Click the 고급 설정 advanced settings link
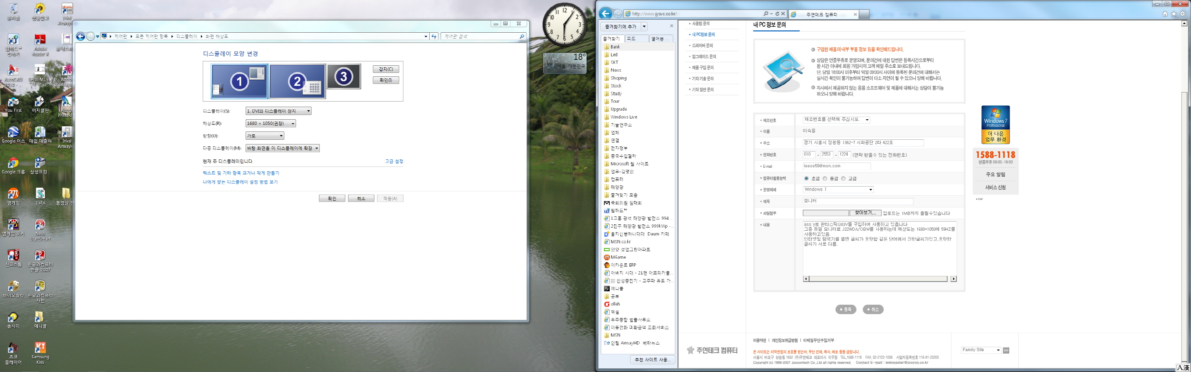Viewport: 1191px width, 372px height. 394,161
